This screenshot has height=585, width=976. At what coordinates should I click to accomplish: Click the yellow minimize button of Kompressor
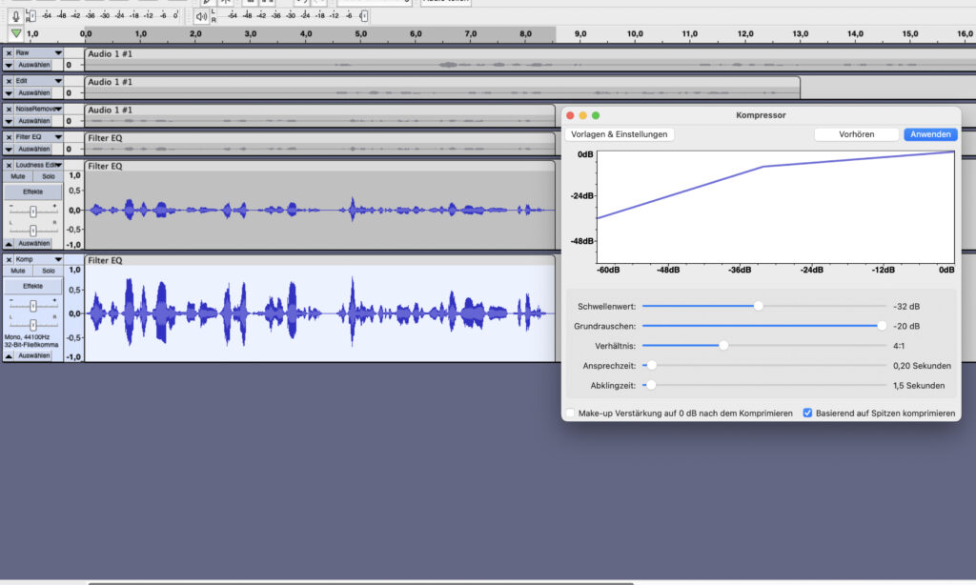click(582, 115)
